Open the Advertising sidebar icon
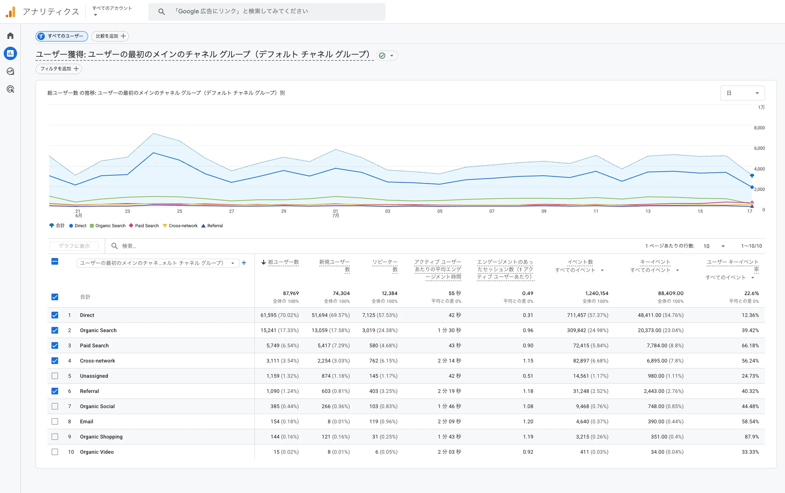Image resolution: width=785 pixels, height=493 pixels. [10, 89]
